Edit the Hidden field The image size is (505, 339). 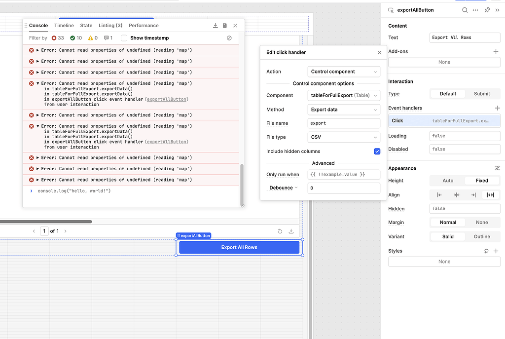coord(465,209)
